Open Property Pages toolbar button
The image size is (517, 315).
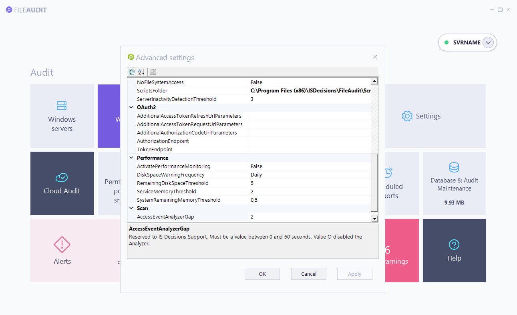pyautogui.click(x=153, y=72)
